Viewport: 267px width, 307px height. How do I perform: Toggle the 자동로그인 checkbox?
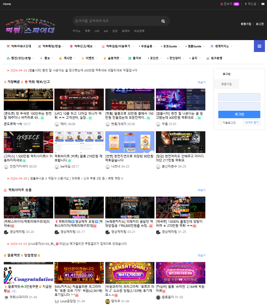coord(220,123)
